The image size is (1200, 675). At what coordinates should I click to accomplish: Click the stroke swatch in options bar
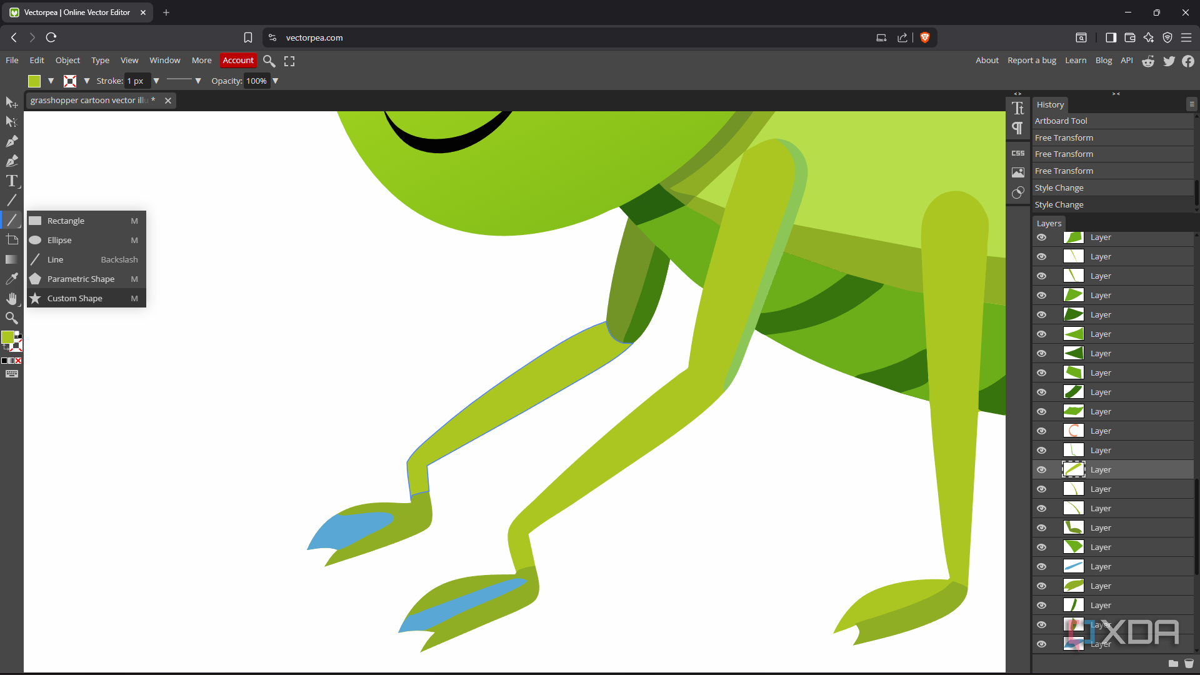[70, 81]
